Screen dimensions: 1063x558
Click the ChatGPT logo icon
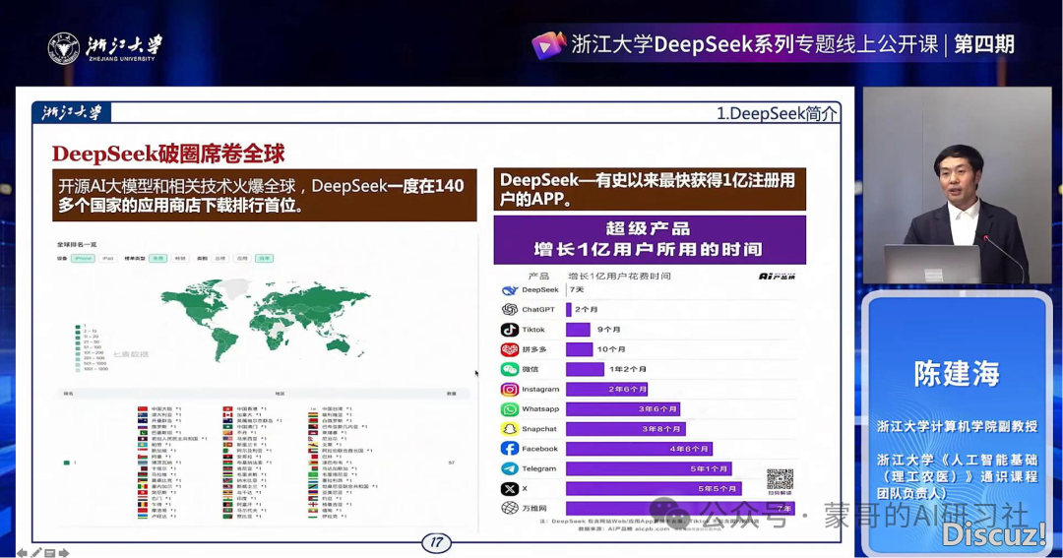tap(509, 309)
